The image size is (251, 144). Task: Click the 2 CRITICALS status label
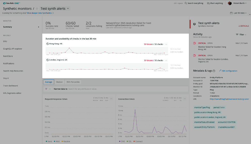click(244, 26)
